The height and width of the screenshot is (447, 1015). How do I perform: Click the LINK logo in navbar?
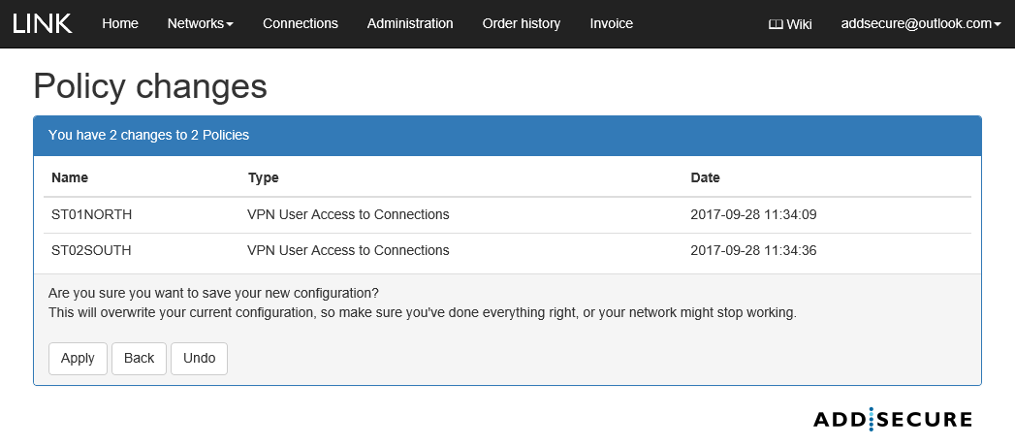coord(43,23)
